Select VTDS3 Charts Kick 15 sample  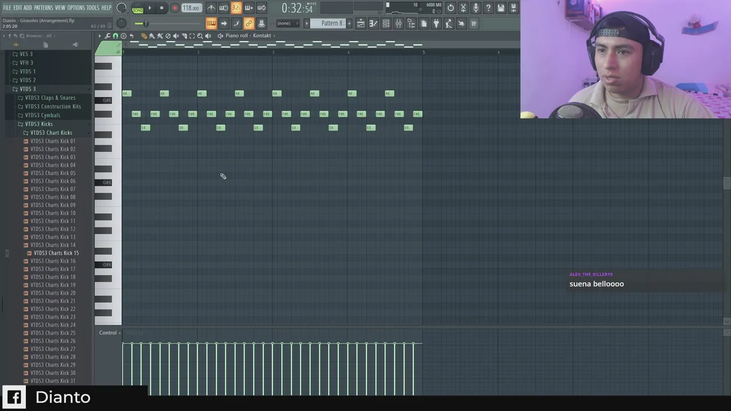tap(56, 253)
